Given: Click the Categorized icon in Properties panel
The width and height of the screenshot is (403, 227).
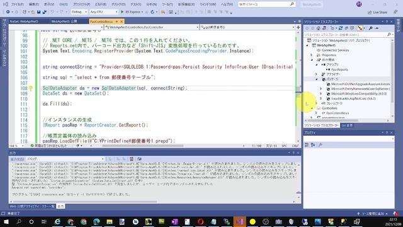Looking at the screenshot, I should pos(307,145).
